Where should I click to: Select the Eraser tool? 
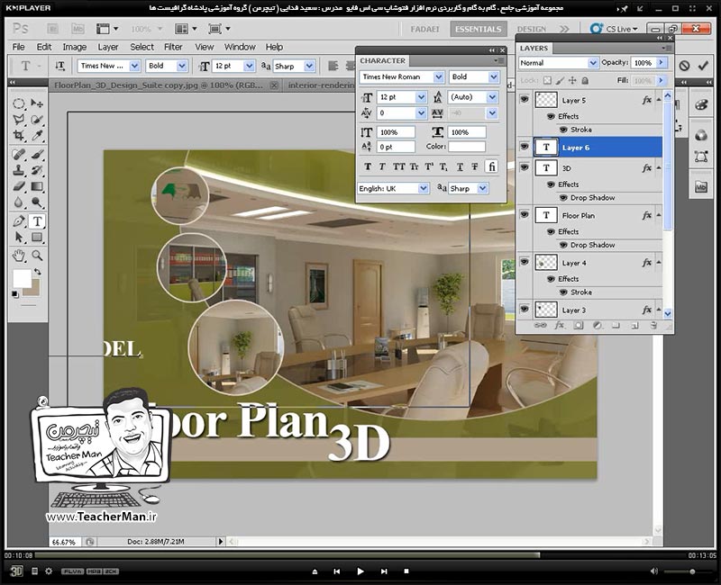[x=18, y=186]
